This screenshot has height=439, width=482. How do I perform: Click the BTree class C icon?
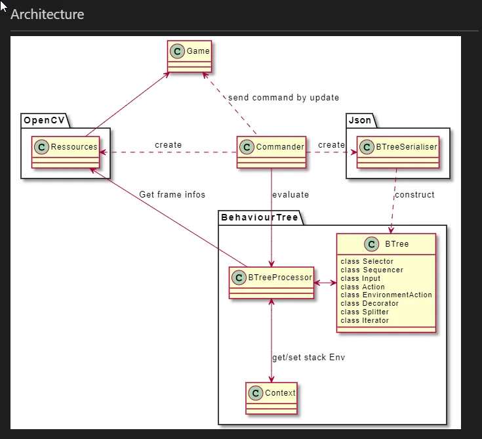[371, 244]
